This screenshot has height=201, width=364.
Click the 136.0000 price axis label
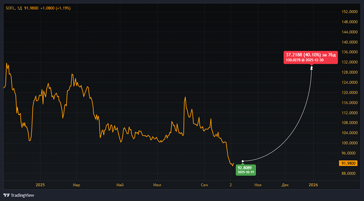(349, 52)
